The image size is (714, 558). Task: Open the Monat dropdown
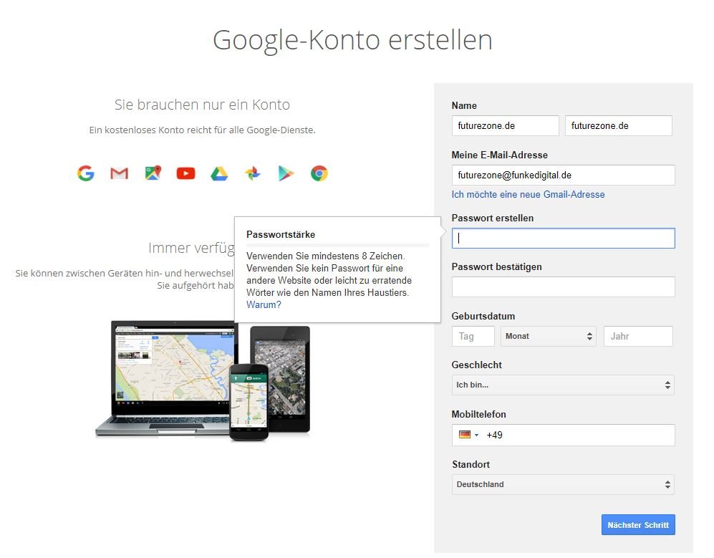[549, 336]
